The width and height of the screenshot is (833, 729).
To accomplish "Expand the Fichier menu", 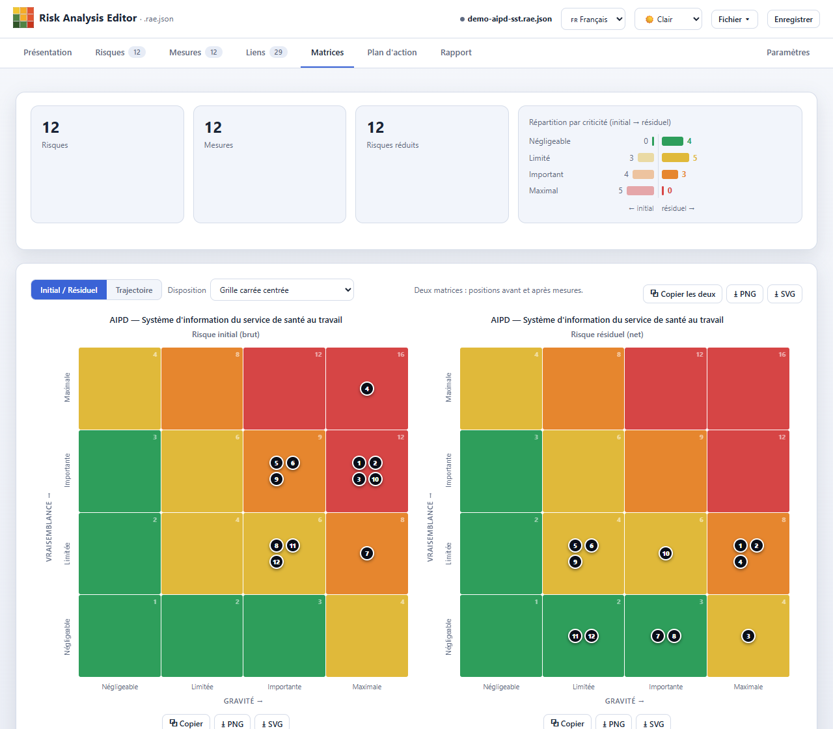I will point(734,20).
